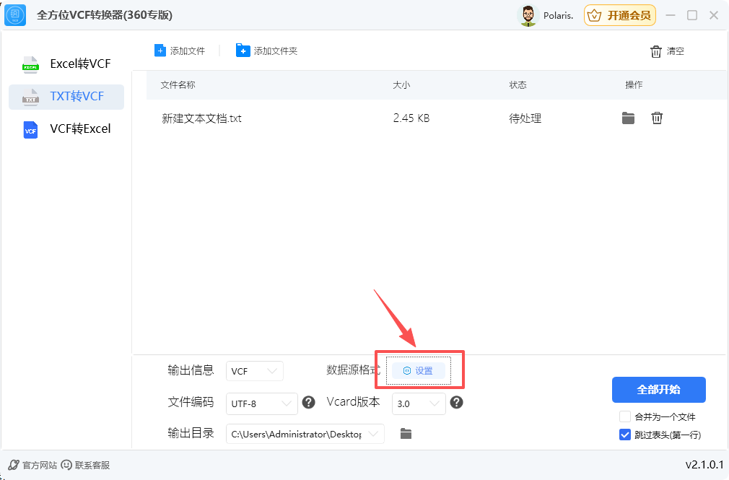Click the 官方网站 globe icon
Screen dimensions: 729x480
[x=12, y=465]
